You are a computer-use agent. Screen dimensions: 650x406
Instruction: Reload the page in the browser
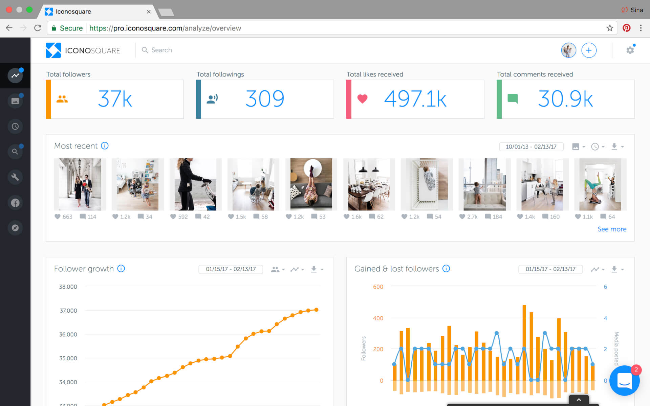pos(38,28)
